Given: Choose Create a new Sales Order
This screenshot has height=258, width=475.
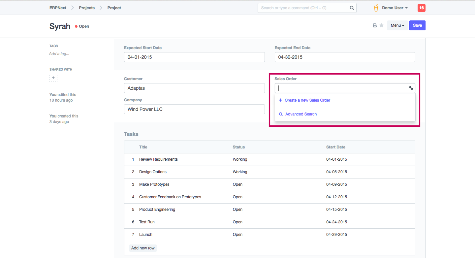Looking at the screenshot, I should (x=307, y=100).
